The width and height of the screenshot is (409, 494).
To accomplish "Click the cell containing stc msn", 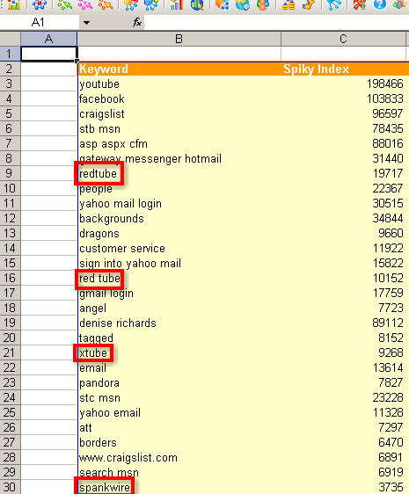I will point(179,397).
